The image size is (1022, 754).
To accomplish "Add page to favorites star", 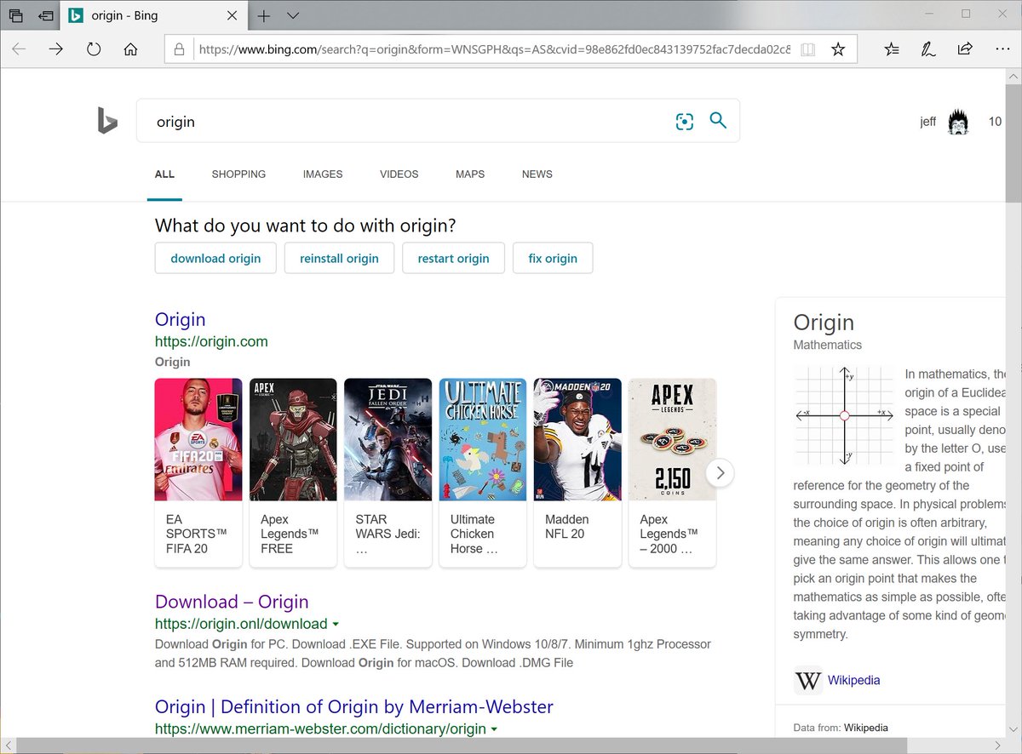I will (x=838, y=49).
